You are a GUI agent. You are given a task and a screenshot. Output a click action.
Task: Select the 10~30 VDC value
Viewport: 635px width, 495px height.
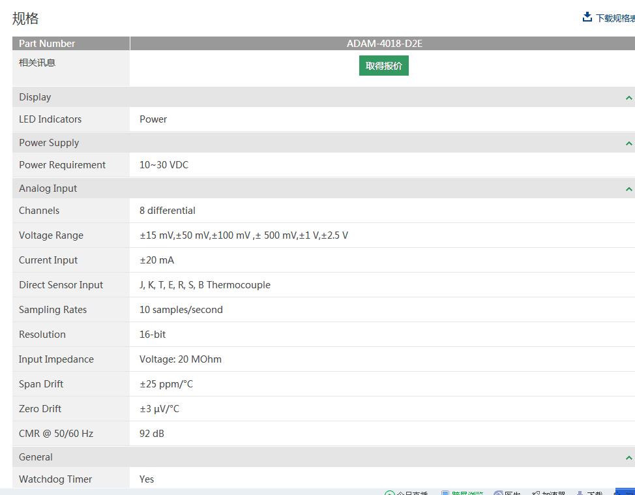pos(164,165)
